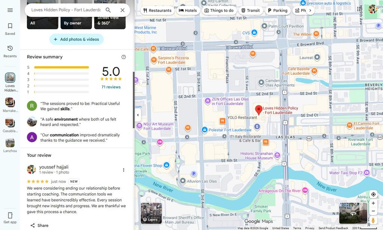Zoom in the map
The width and height of the screenshot is (383, 230).
point(373,203)
